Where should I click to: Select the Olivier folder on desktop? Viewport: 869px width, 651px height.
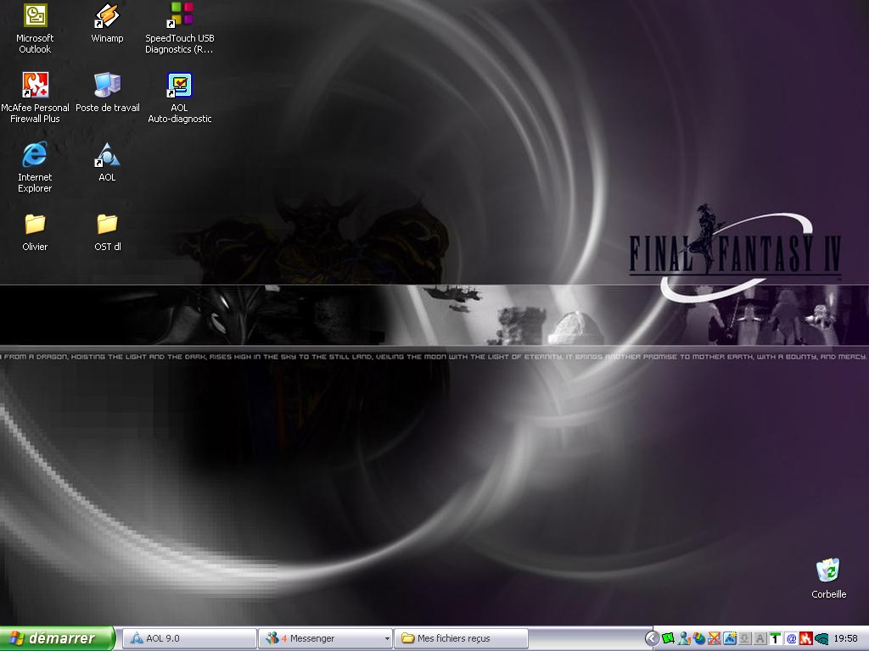(35, 232)
